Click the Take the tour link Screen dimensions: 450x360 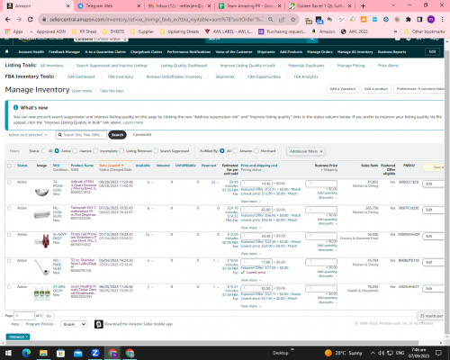point(112,91)
